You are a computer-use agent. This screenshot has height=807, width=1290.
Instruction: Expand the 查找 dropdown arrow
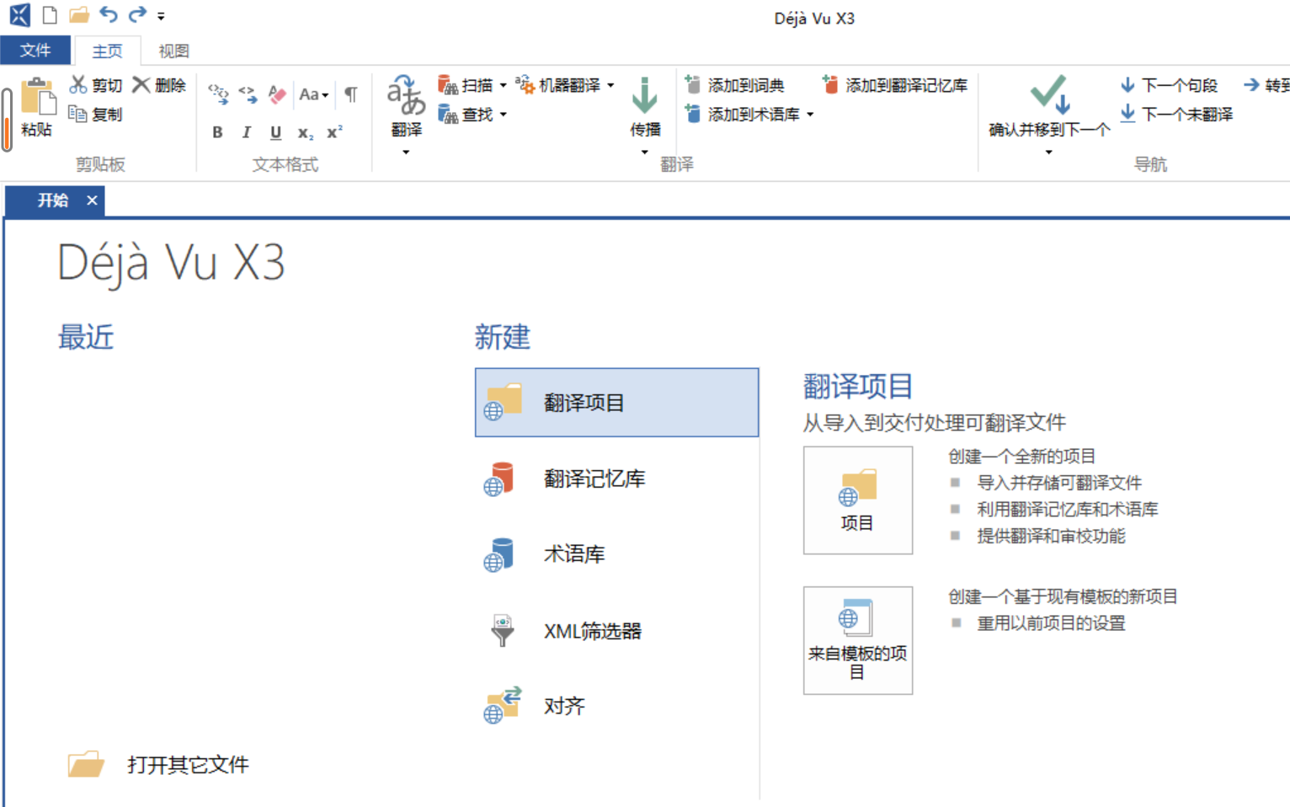504,114
